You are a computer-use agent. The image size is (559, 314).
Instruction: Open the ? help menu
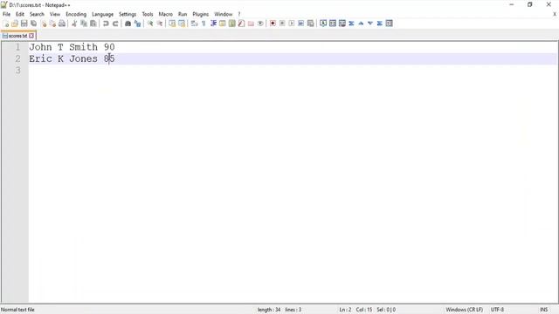point(239,14)
